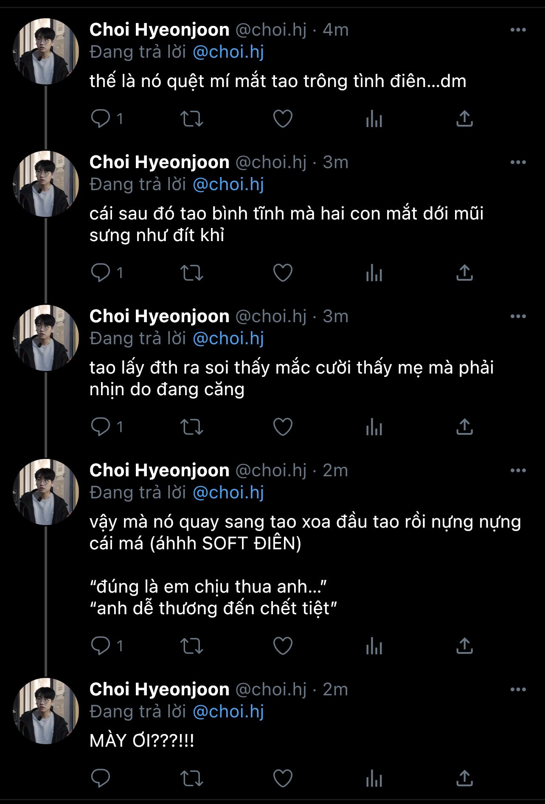545x804 pixels.
Task: Like the 'tao lấy đth ra soi' tweet
Action: [x=283, y=427]
